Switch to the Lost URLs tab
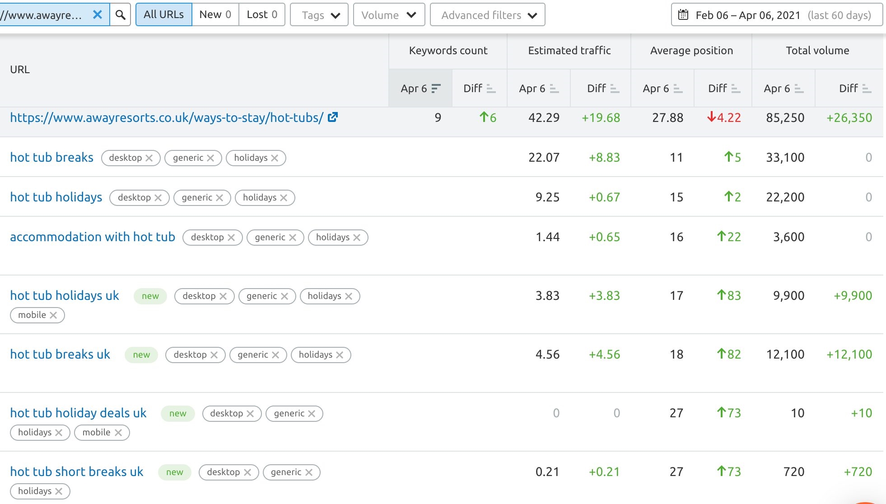This screenshot has height=504, width=886. [x=262, y=14]
